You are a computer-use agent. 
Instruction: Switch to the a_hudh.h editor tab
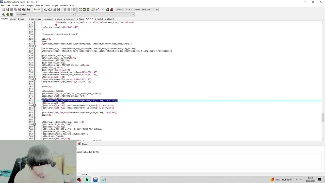[x=99, y=19]
